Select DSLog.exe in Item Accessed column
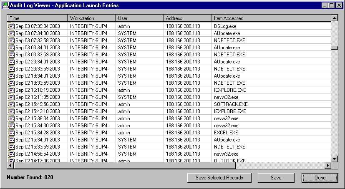Image resolution: width=345 pixels, height=189 pixels. (225, 26)
